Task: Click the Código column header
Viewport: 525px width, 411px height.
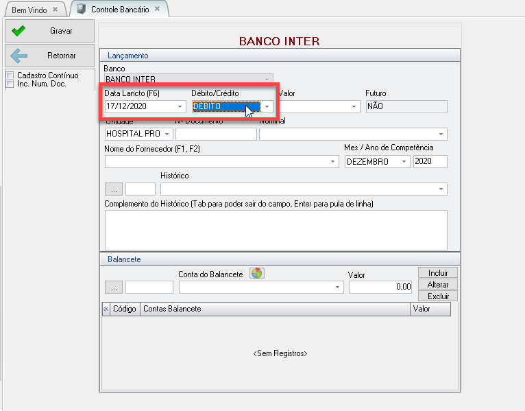Action: point(125,309)
